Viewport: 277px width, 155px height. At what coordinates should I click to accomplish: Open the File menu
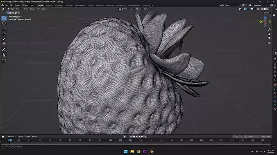7,5
